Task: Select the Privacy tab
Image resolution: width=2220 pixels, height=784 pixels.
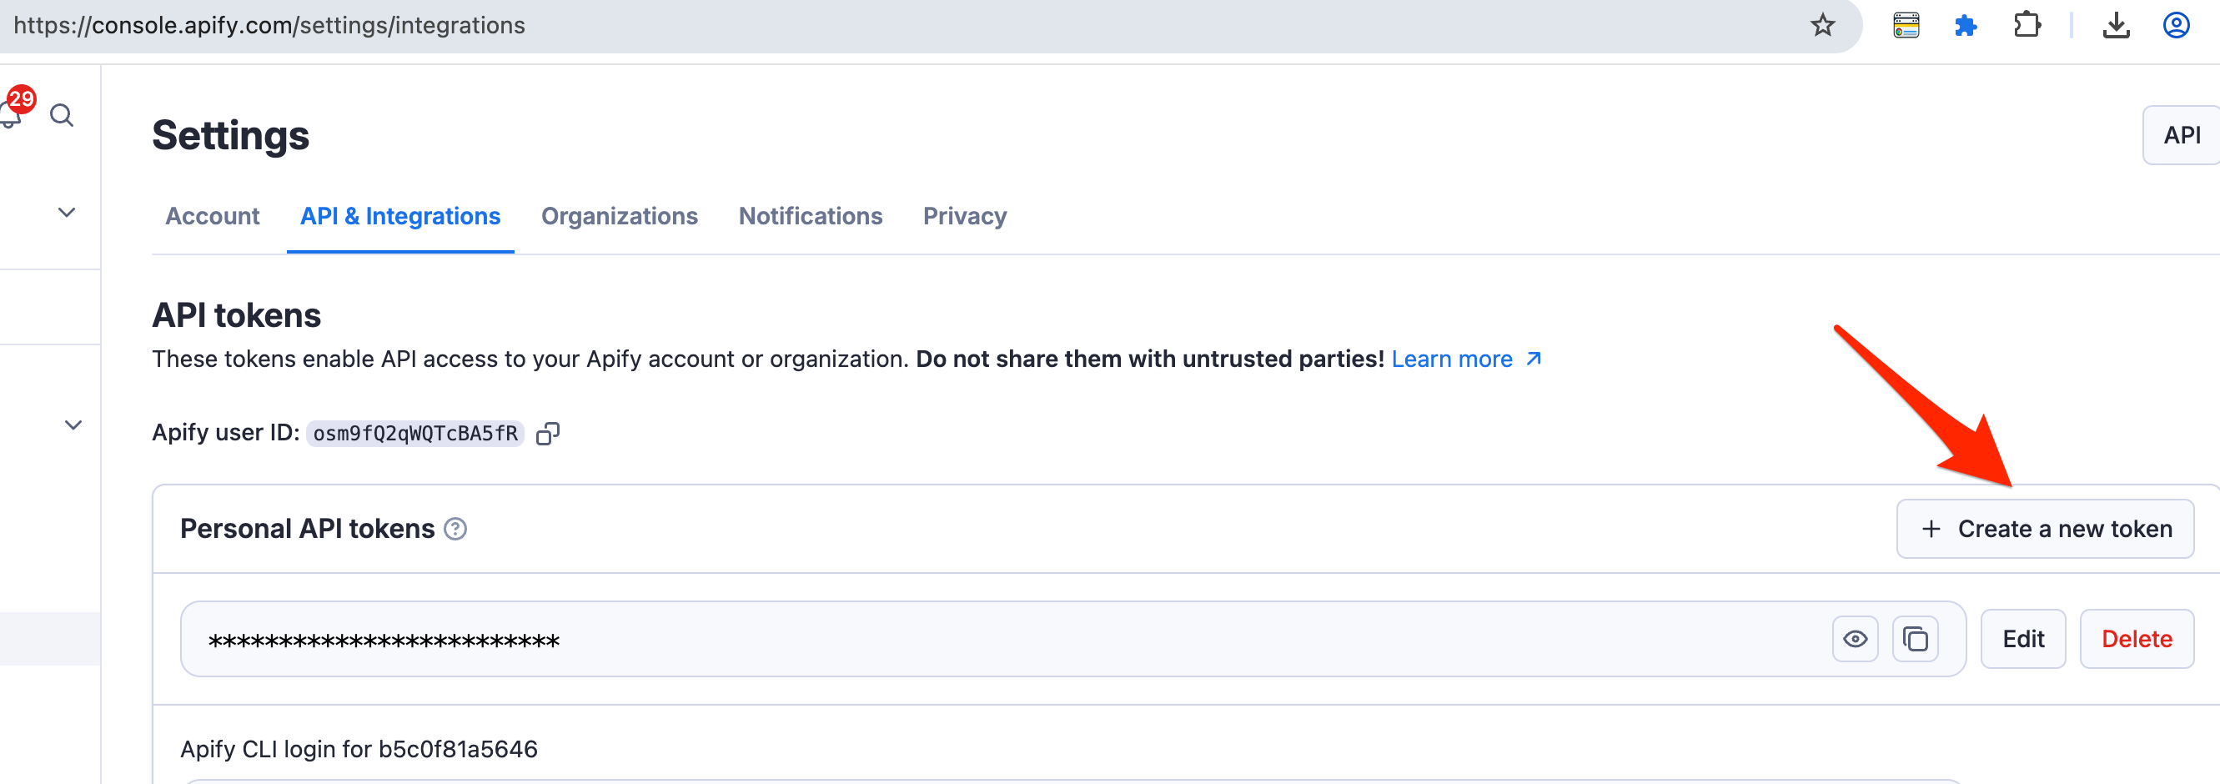Action: [x=964, y=216]
